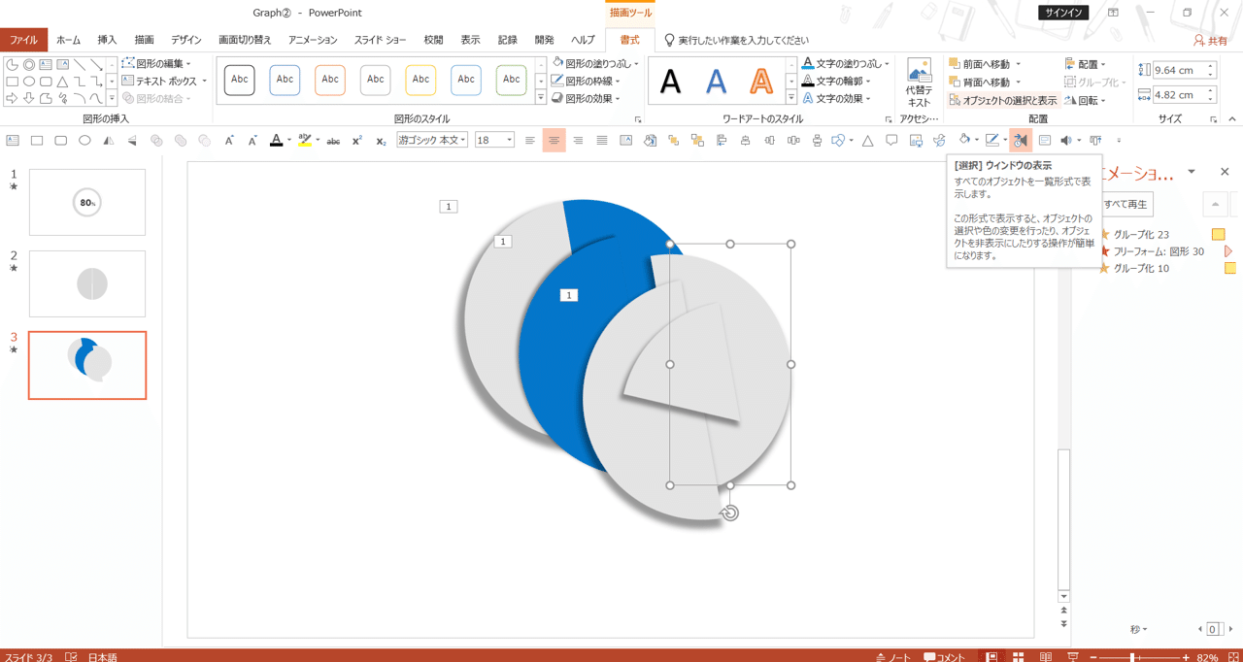Click the rounded rectangle shape icon
Viewport: 1243px width, 662px height.
[60, 141]
